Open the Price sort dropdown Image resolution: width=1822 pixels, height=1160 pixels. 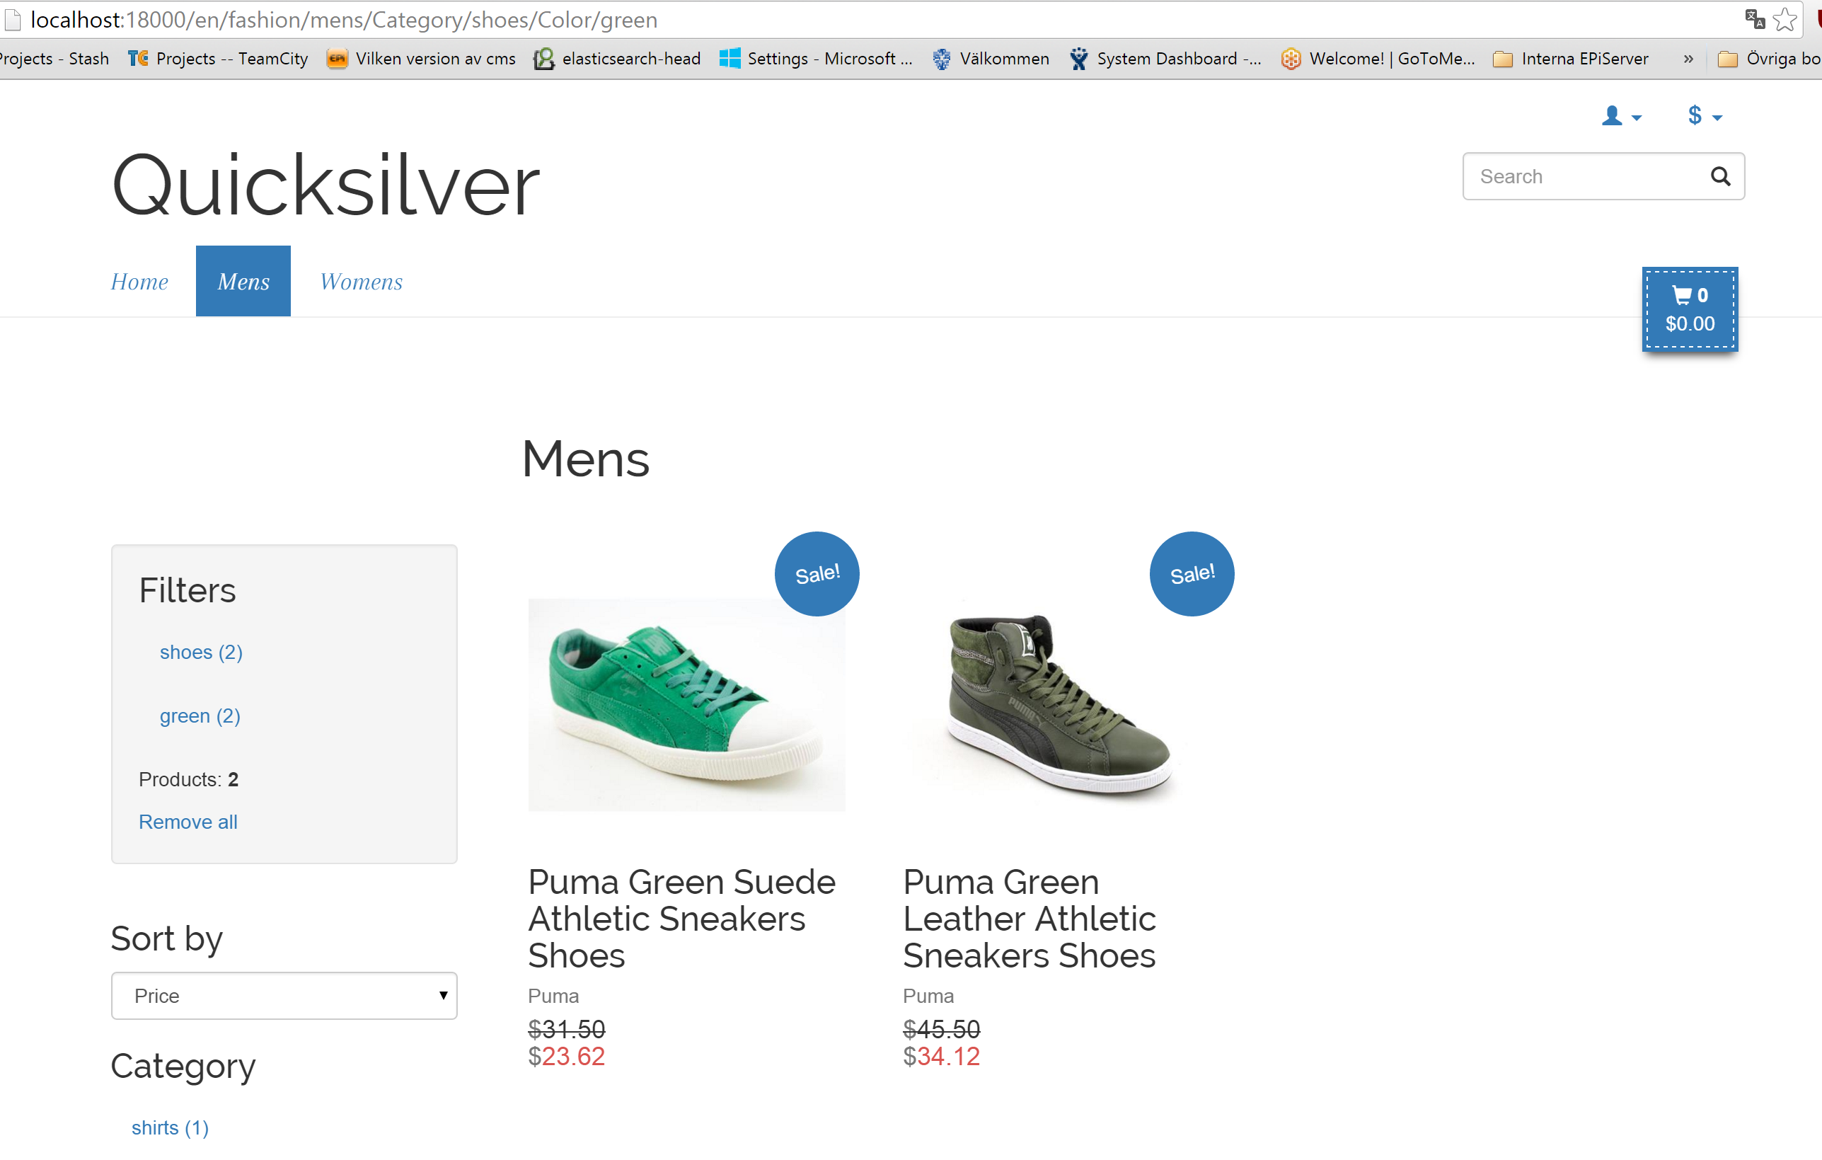point(284,995)
